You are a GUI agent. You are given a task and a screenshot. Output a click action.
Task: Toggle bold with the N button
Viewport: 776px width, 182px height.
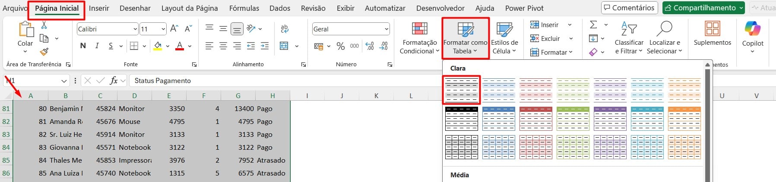pyautogui.click(x=83, y=46)
